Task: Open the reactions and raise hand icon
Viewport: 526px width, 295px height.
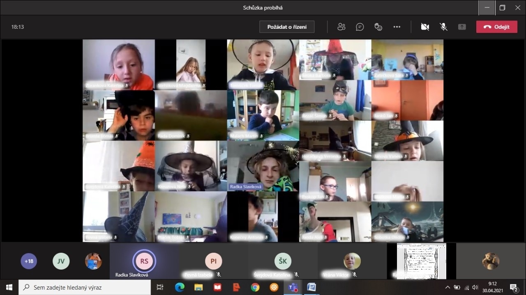Action: click(378, 27)
